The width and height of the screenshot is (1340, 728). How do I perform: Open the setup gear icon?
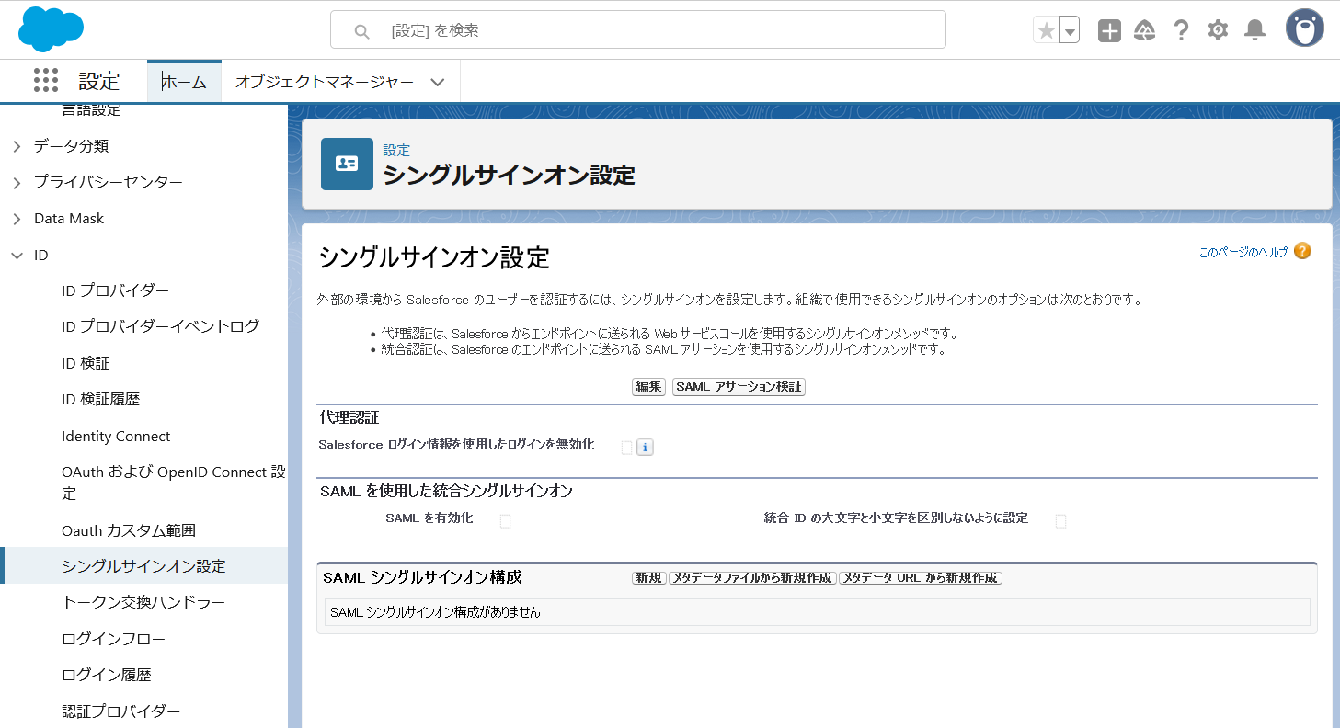(1218, 30)
